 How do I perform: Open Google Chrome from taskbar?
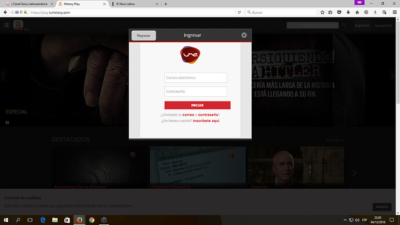coord(92,220)
